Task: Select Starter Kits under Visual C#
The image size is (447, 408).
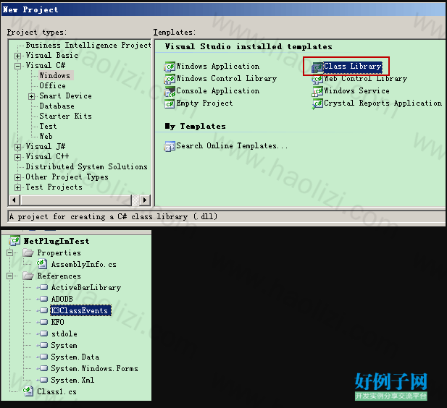Action: click(x=66, y=116)
